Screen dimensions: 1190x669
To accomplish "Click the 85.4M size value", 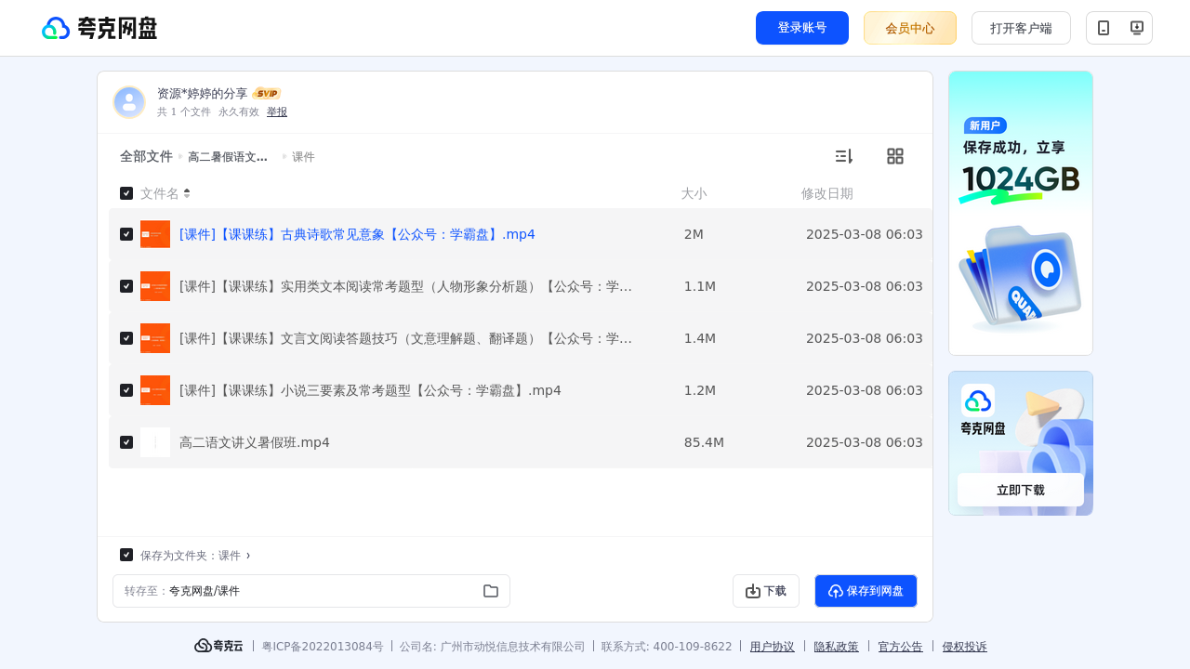I will point(704,442).
